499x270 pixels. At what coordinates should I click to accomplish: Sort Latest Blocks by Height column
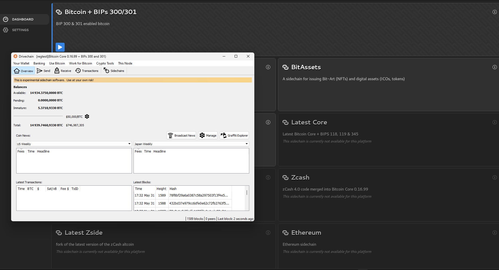pos(161,189)
